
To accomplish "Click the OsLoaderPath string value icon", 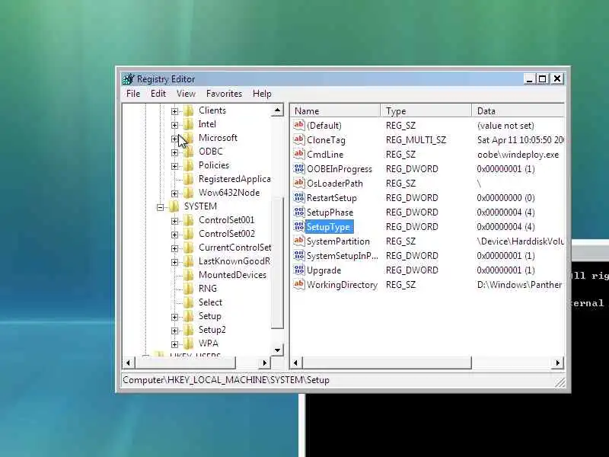I will pyautogui.click(x=298, y=183).
